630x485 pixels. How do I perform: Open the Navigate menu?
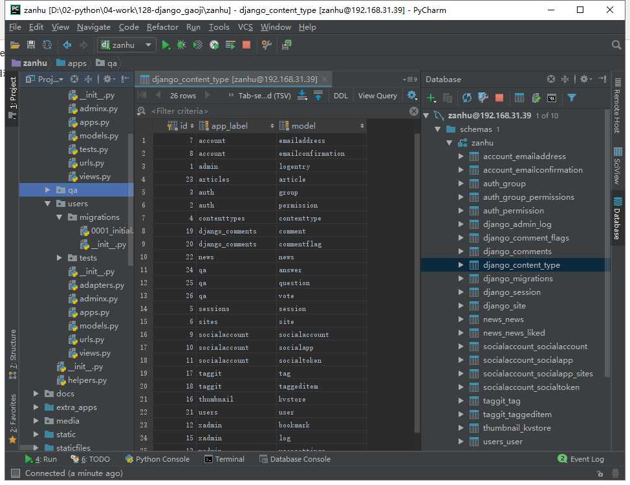94,27
